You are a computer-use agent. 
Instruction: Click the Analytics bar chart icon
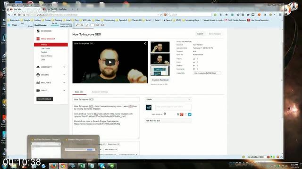pyautogui.click(x=38, y=83)
